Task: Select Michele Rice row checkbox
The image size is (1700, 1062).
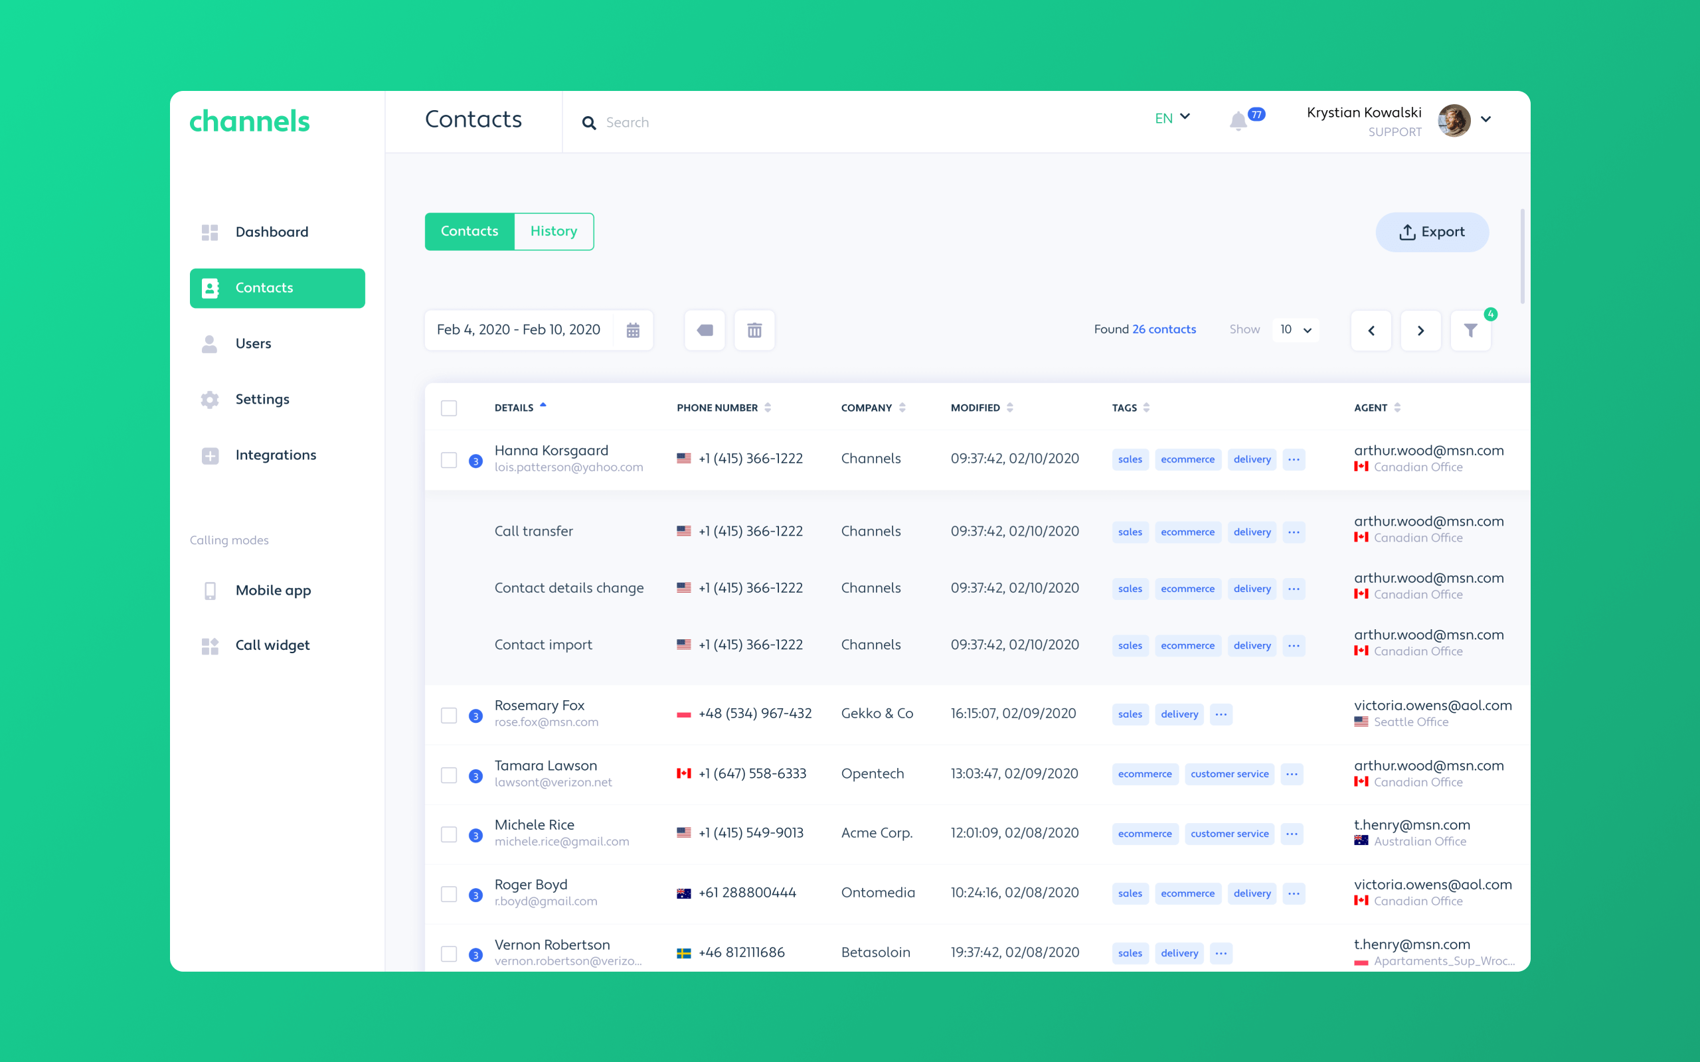Action: (449, 834)
